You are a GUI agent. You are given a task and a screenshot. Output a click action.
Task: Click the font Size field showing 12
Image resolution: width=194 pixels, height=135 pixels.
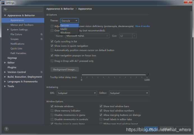tap(126, 36)
